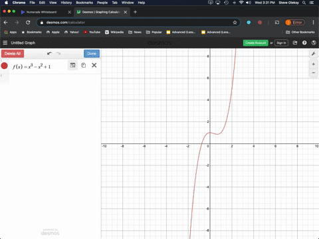
Task: Open the Window menu
Action: coord(128,3)
